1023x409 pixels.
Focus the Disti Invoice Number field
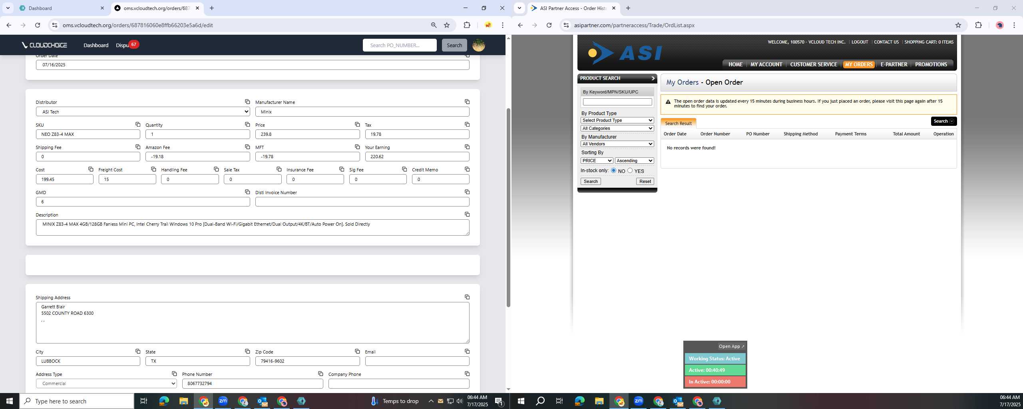(362, 202)
